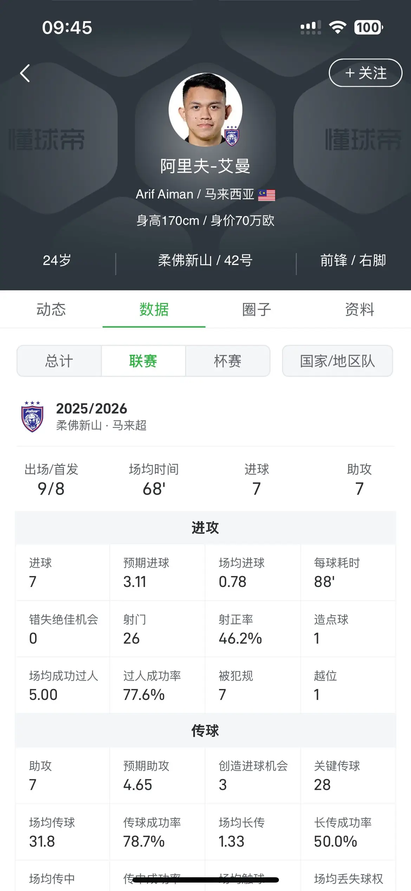Select the 国家/地区队 filter
411x891 pixels.
(337, 361)
